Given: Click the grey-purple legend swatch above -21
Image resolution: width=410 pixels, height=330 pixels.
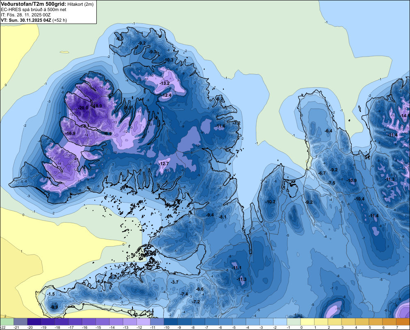Looking at the screenshot, I should tap(20, 322).
